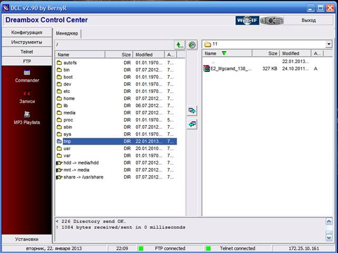
Task: Click the FTP connected status entry
Action: coord(170,248)
